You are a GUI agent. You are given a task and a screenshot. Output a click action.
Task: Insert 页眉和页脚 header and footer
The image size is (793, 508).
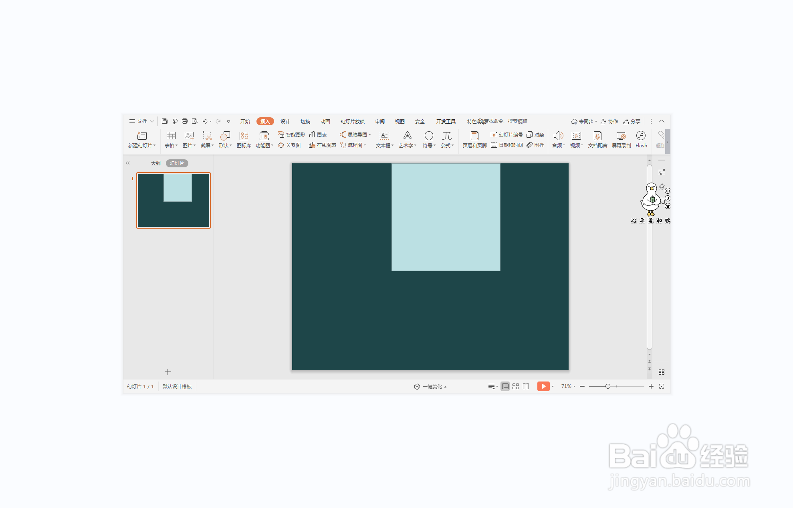pos(474,139)
